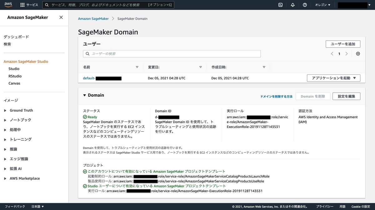
Task: Open プライバシー footer link
Action: click(x=324, y=207)
